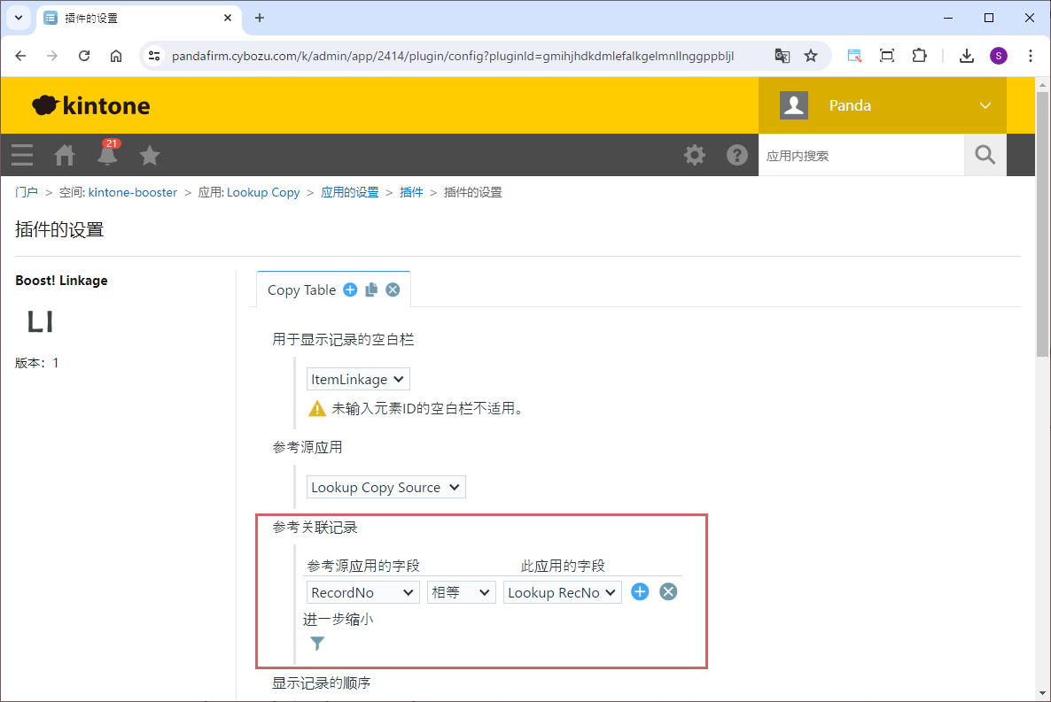Select the Copy Table tab
Viewport: 1051px width, 702px height.
point(301,290)
